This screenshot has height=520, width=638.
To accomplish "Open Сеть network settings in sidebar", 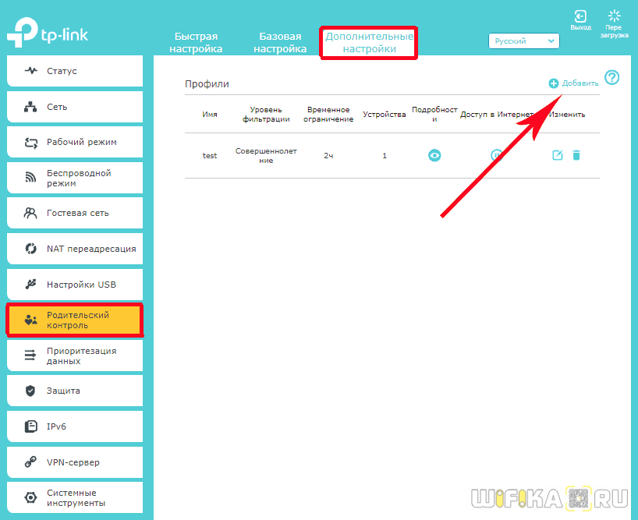I will click(74, 107).
